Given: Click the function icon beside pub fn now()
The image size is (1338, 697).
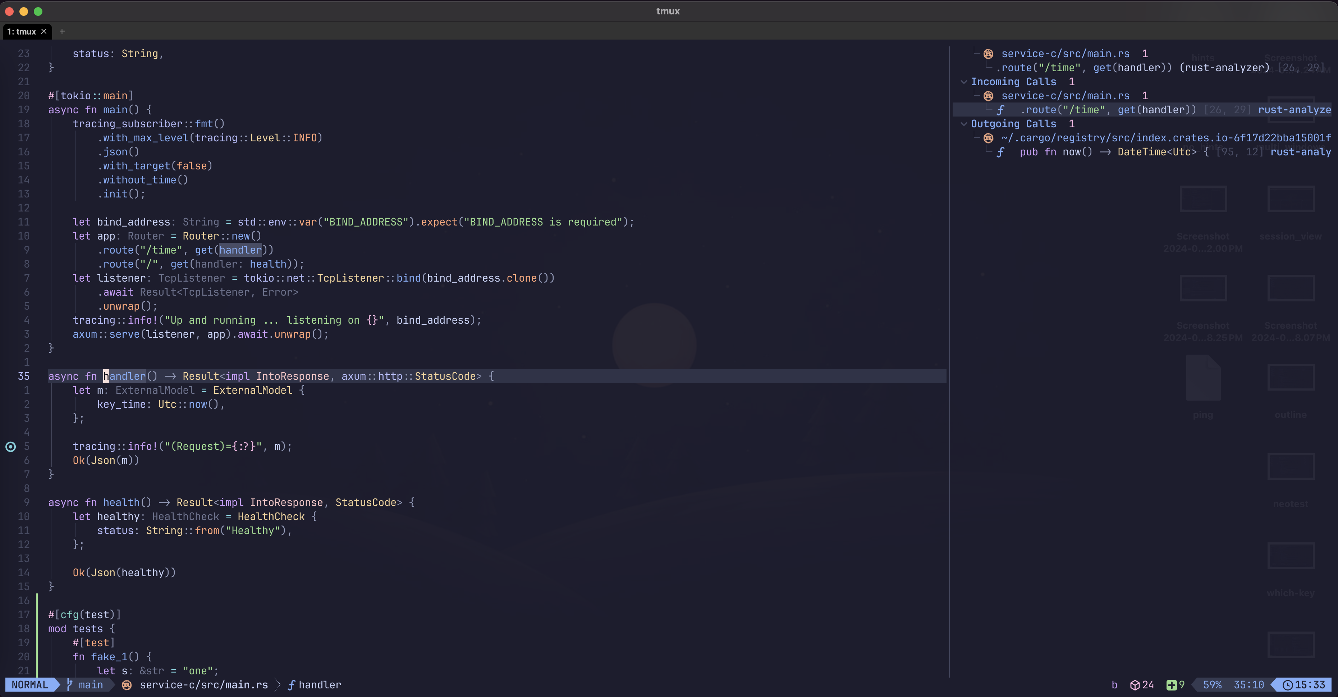Looking at the screenshot, I should (x=1000, y=152).
